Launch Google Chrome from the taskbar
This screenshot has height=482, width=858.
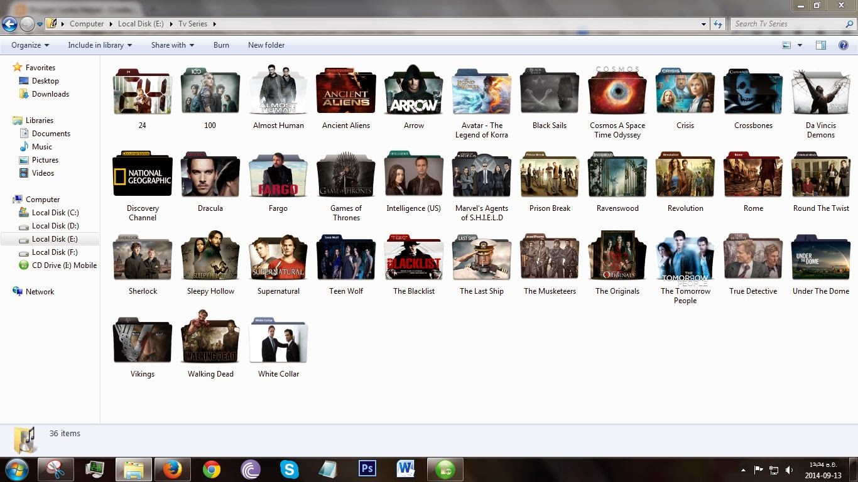pos(212,469)
